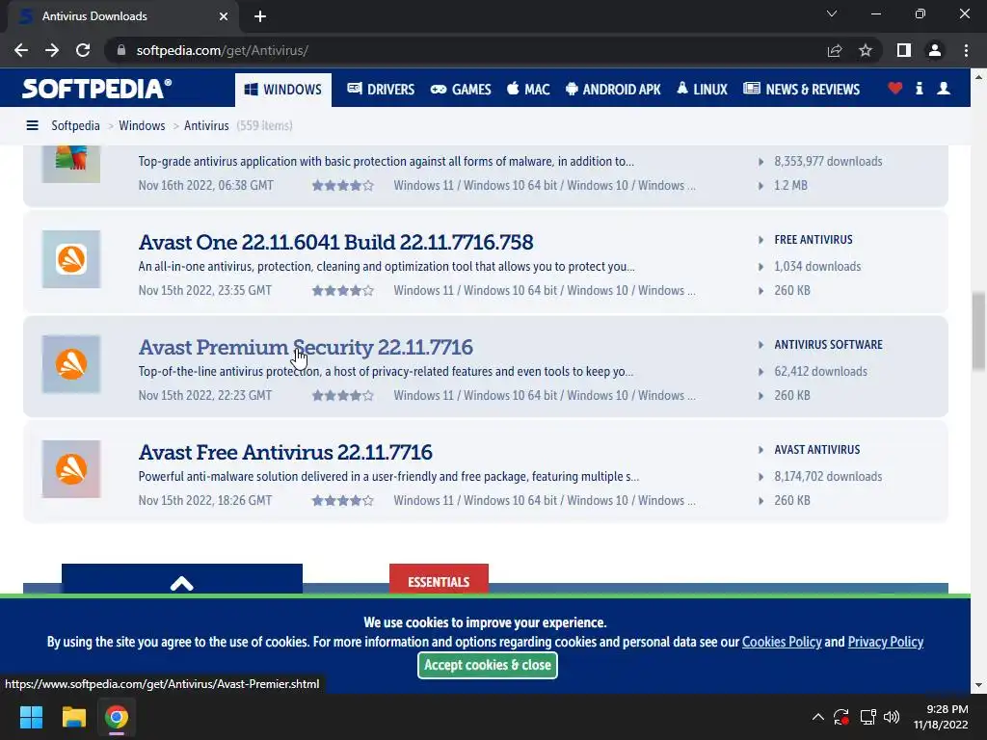This screenshot has width=987, height=740.
Task: Open Cookies Policy link
Action: 782,642
